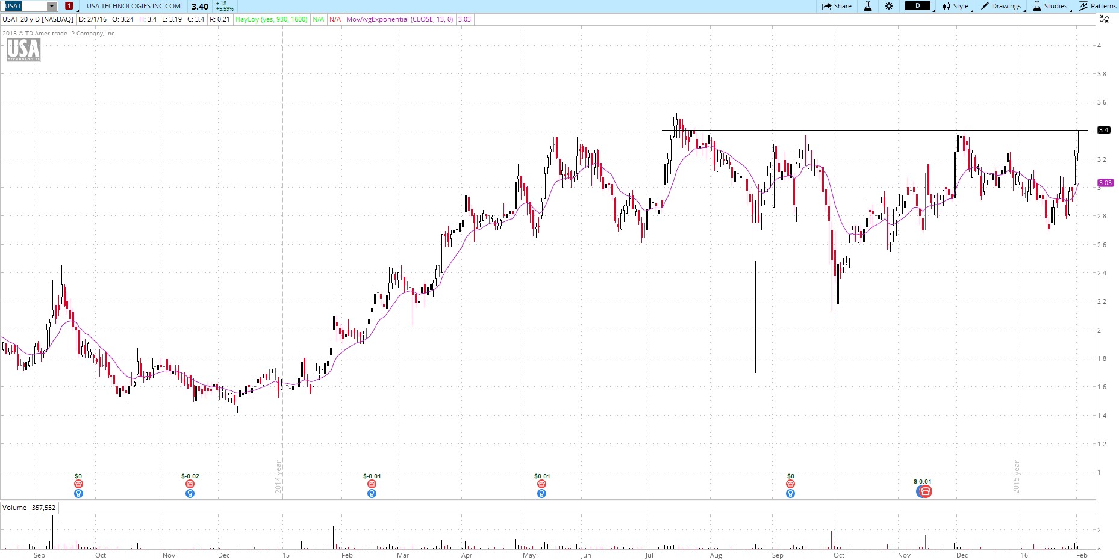Screen dimensions: 1119x560
Task: Open the Studies dropdown menu
Action: coord(1050,6)
